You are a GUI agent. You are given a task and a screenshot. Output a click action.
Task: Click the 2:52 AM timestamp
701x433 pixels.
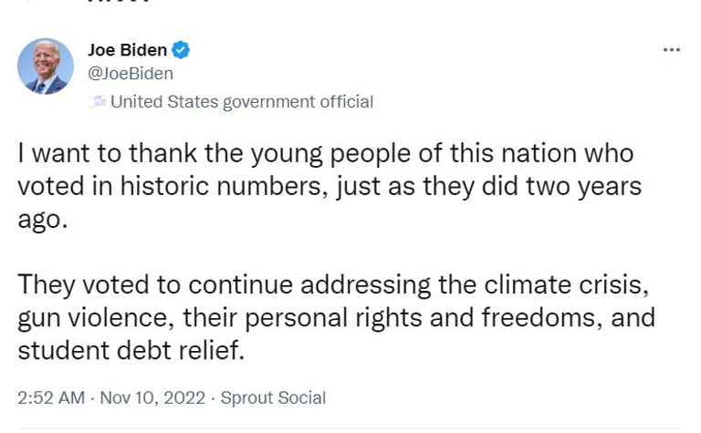tap(51, 398)
